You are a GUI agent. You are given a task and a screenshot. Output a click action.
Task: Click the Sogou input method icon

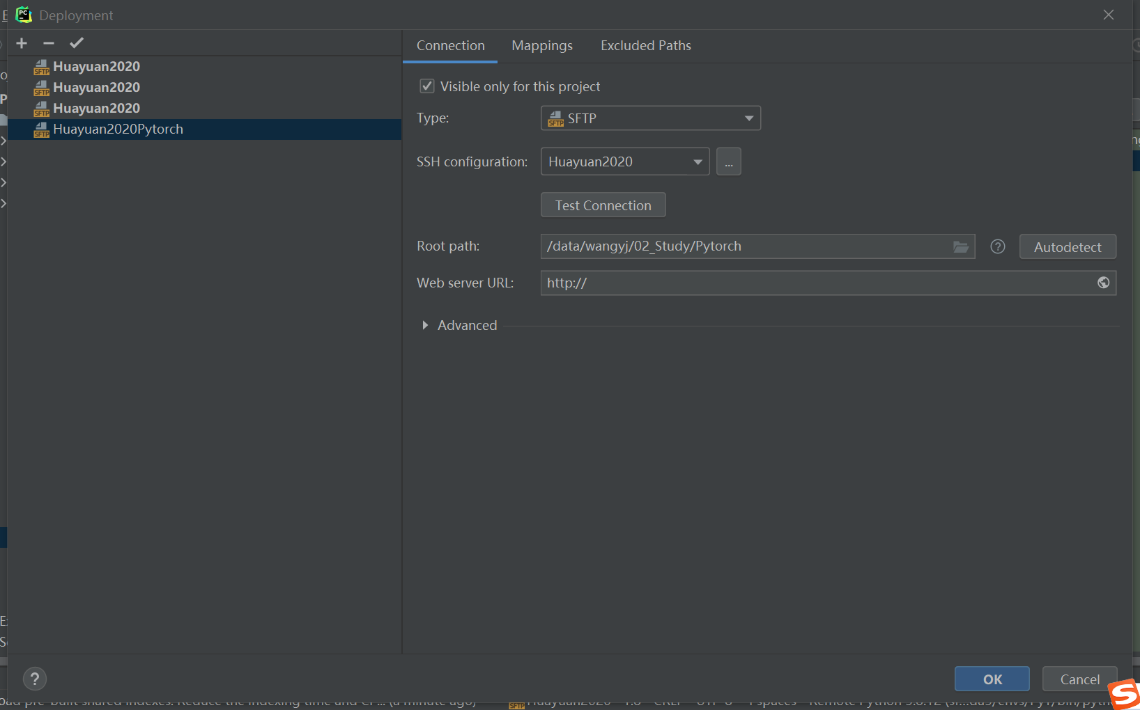[1123, 694]
